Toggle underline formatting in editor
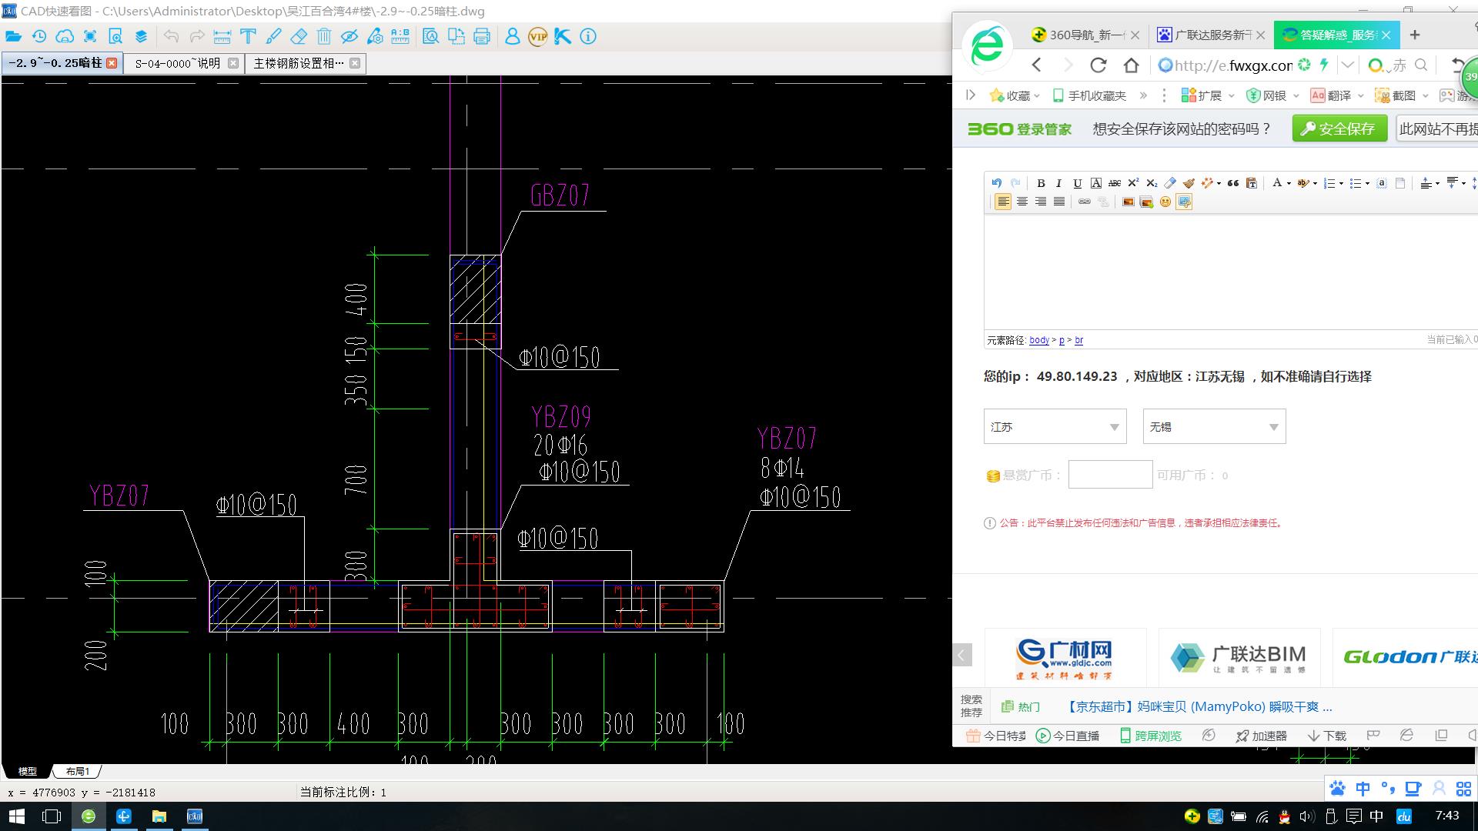Screen dimensions: 1478x831 [1077, 183]
